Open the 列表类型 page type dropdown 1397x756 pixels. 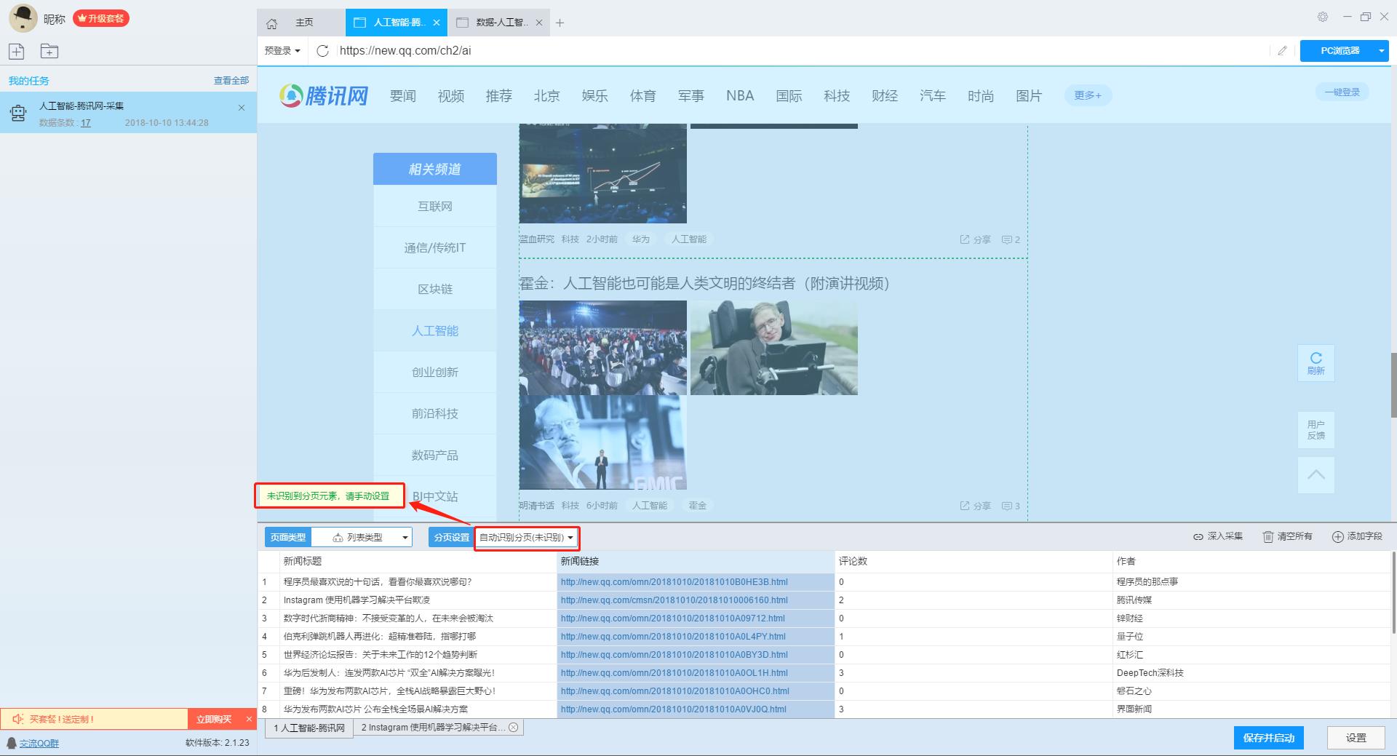362,537
